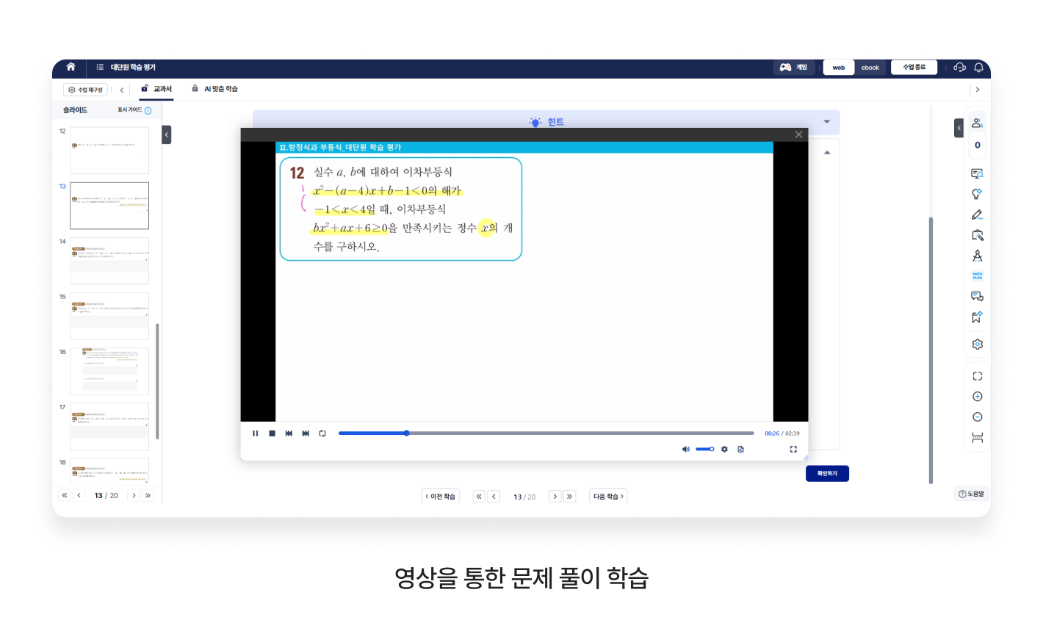Jump to first slide in slide panel
This screenshot has width=1043, height=634.
click(65, 495)
